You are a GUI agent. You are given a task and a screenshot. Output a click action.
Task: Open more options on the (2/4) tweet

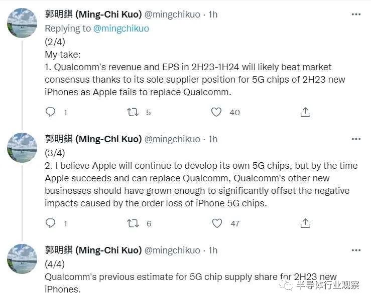[356, 15]
